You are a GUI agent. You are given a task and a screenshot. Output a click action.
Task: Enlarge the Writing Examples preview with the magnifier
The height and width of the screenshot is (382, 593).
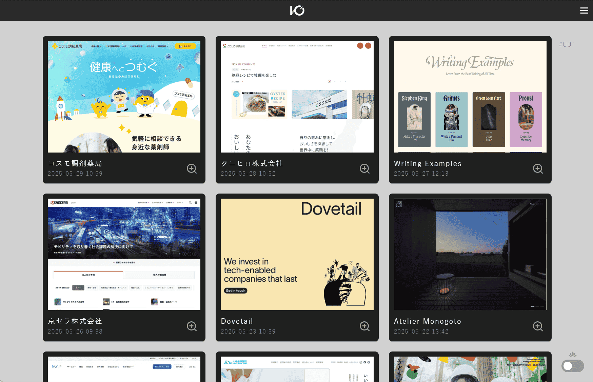click(538, 168)
